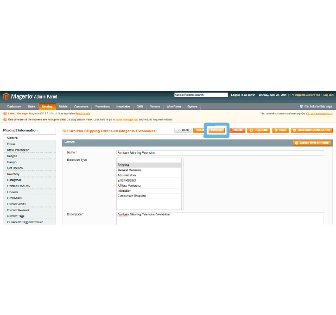Select the Customers Tagged Product tab
Viewport: 336px width, 315px height.
coord(30,222)
